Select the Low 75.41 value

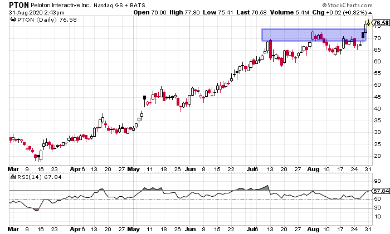pyautogui.click(x=218, y=12)
